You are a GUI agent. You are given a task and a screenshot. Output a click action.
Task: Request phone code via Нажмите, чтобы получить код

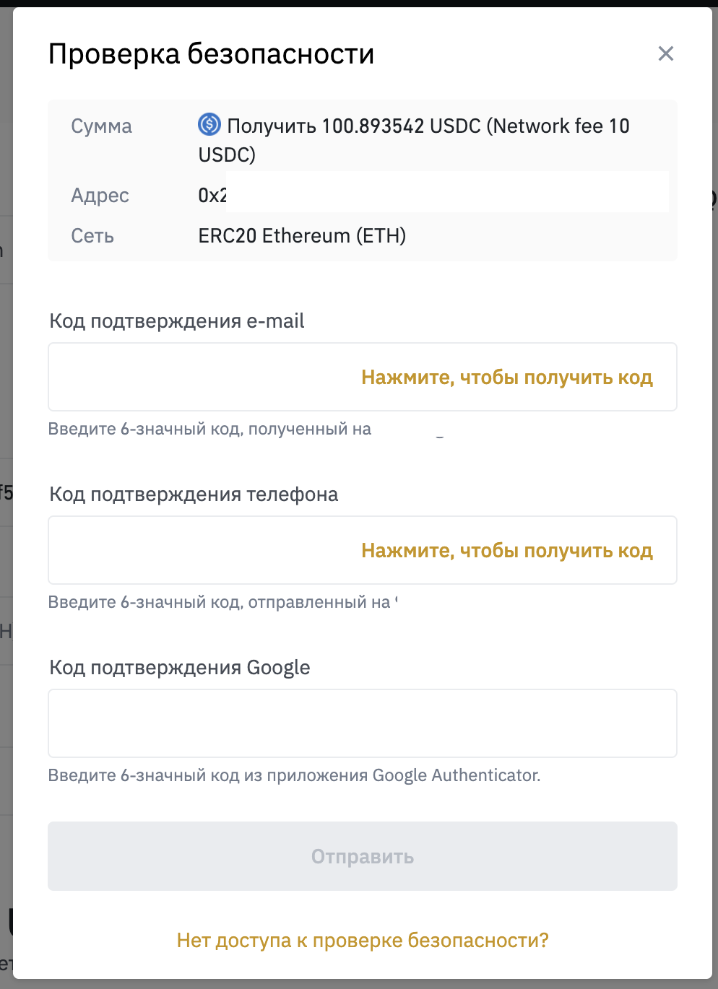(507, 550)
